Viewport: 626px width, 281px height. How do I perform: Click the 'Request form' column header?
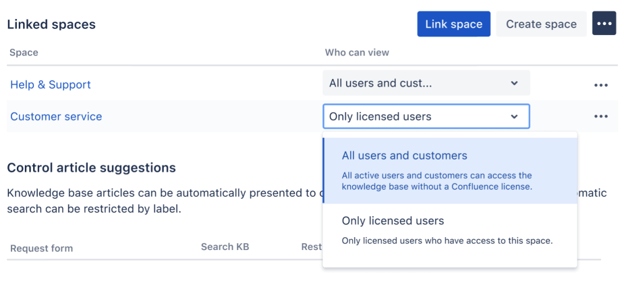coord(41,248)
